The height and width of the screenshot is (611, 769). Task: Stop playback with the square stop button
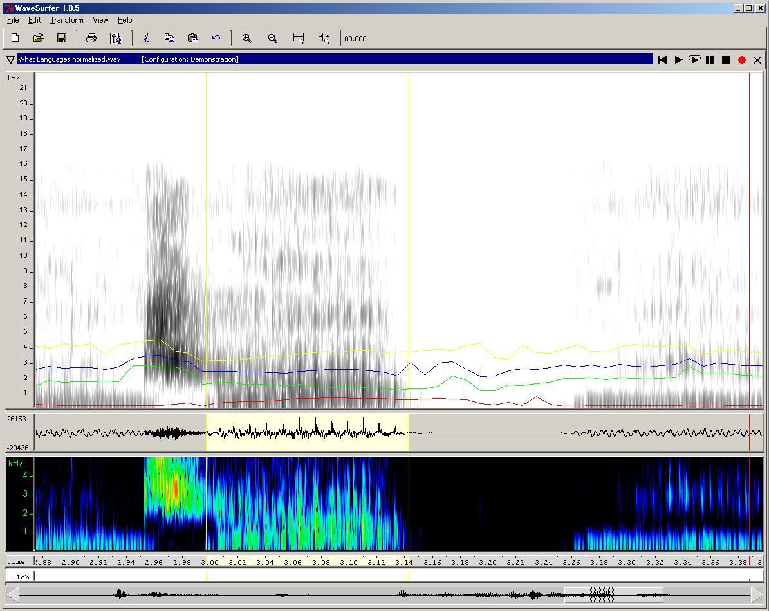(726, 60)
